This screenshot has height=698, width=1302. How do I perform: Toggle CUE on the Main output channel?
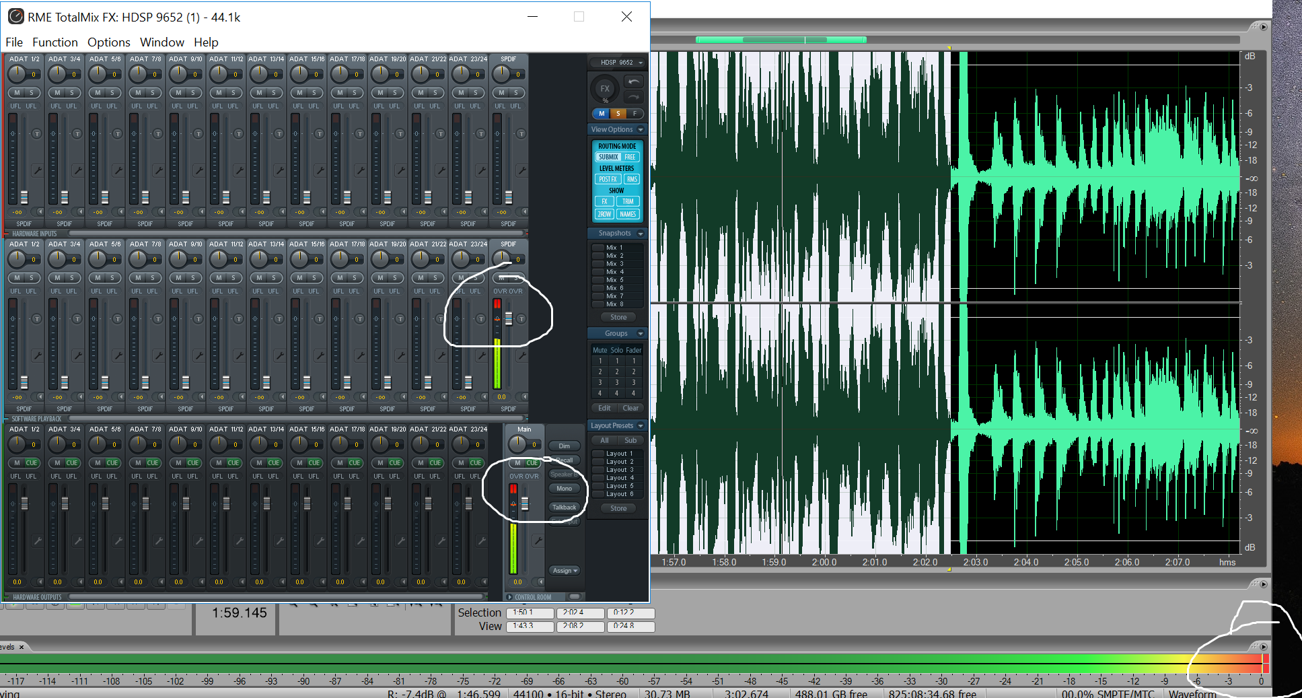532,463
